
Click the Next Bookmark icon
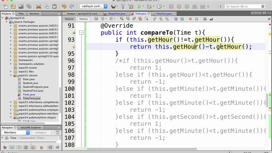(161, 19)
